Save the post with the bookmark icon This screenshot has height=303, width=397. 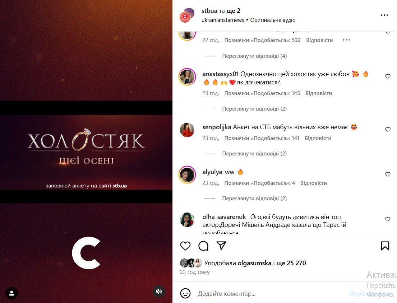(x=385, y=246)
